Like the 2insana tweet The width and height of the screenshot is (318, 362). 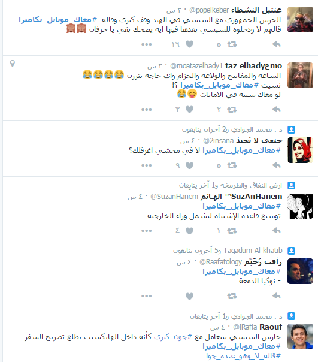[189, 165]
